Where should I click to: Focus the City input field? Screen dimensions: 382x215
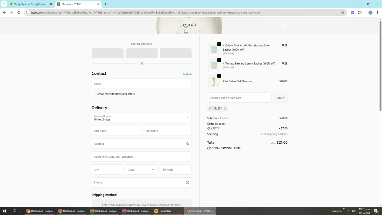coord(107,170)
